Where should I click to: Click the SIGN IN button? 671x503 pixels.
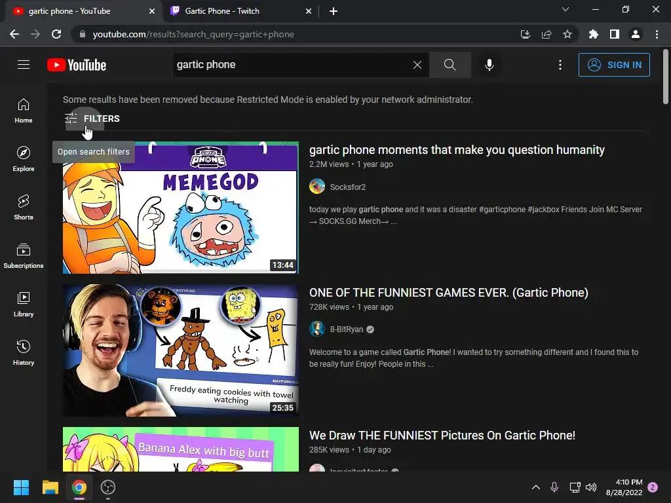[x=614, y=65]
